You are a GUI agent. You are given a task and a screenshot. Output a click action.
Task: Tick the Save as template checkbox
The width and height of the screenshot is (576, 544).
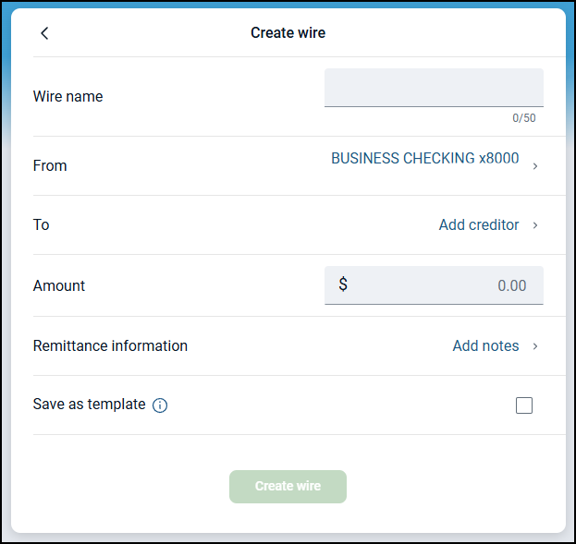coord(524,405)
